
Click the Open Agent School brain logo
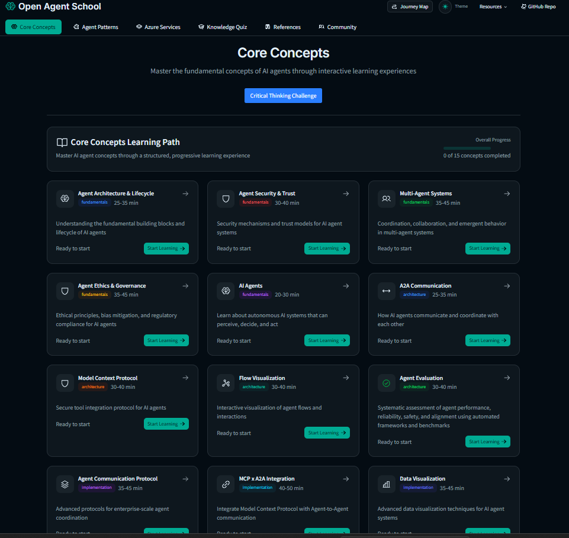[x=9, y=7]
